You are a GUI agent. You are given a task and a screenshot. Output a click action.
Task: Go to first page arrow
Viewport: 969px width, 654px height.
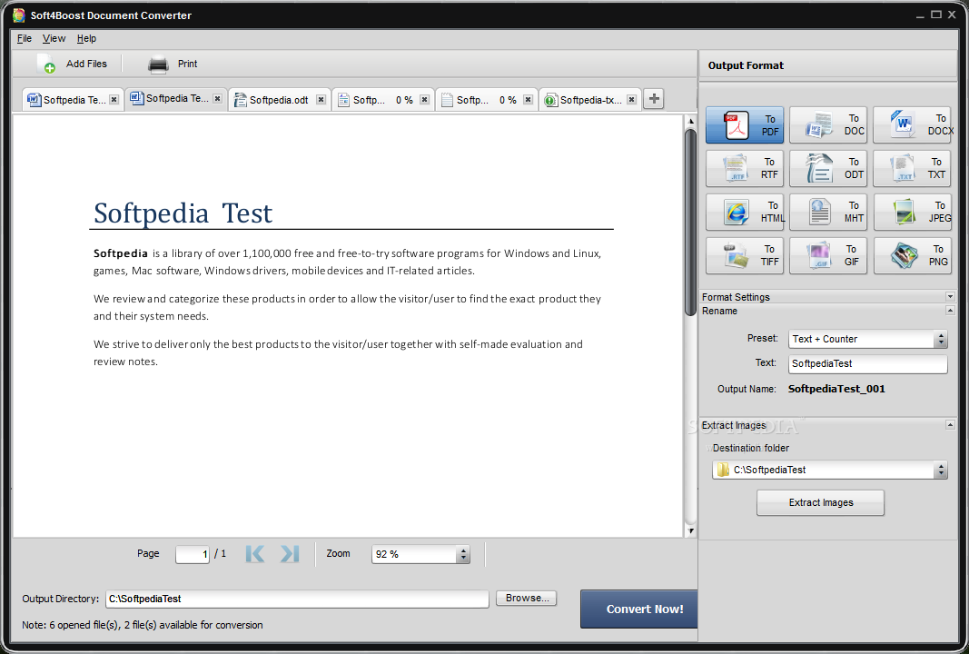point(254,554)
